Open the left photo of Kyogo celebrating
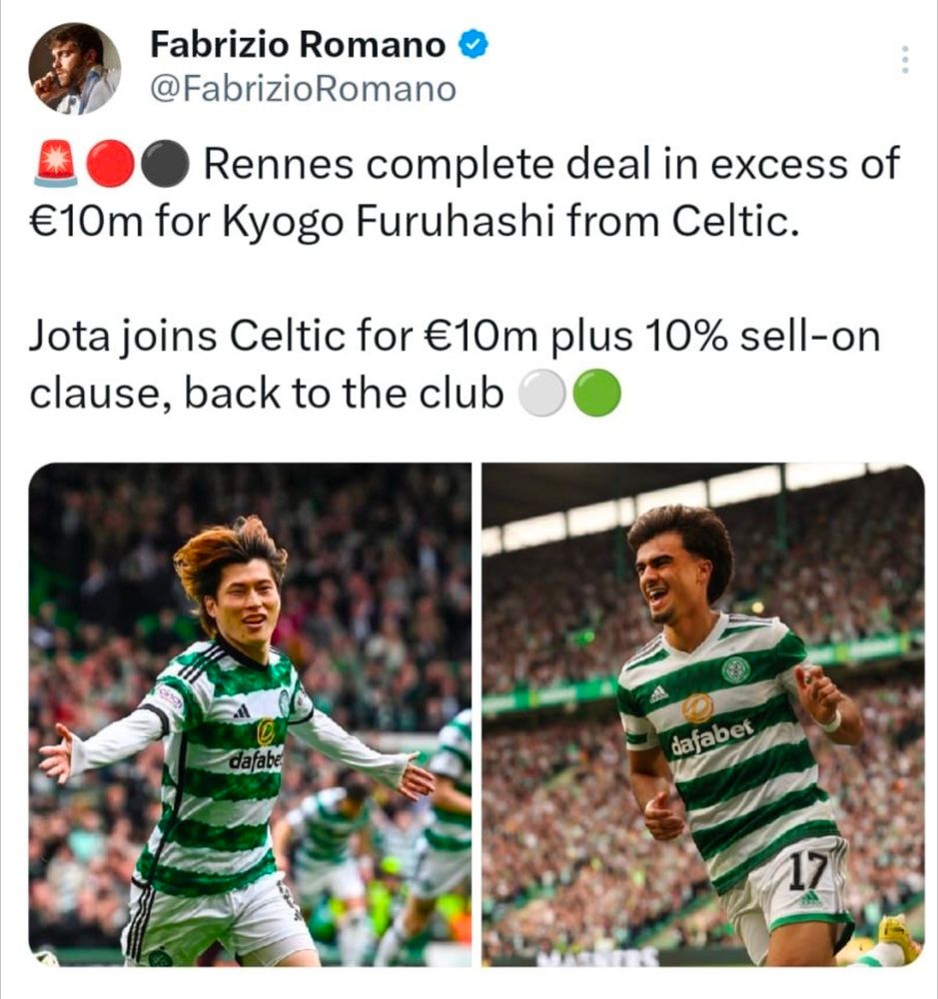938x999 pixels. [x=250, y=715]
